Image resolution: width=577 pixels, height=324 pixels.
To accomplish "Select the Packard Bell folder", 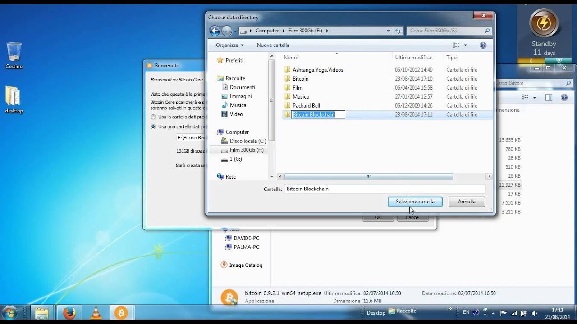I will [x=306, y=106].
